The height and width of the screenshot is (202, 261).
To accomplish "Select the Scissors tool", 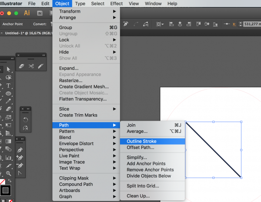I will (31, 66).
